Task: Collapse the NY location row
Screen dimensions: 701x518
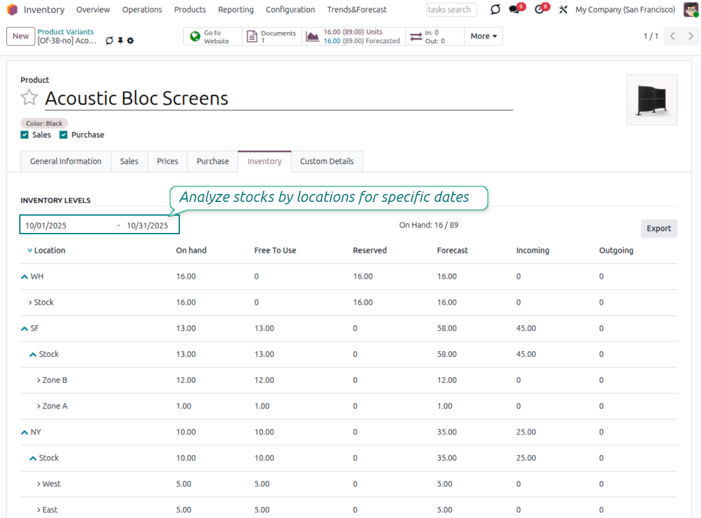Action: pyautogui.click(x=25, y=432)
